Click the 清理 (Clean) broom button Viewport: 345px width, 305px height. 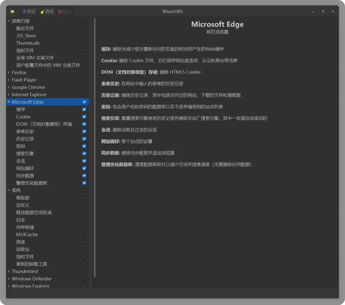click(47, 12)
